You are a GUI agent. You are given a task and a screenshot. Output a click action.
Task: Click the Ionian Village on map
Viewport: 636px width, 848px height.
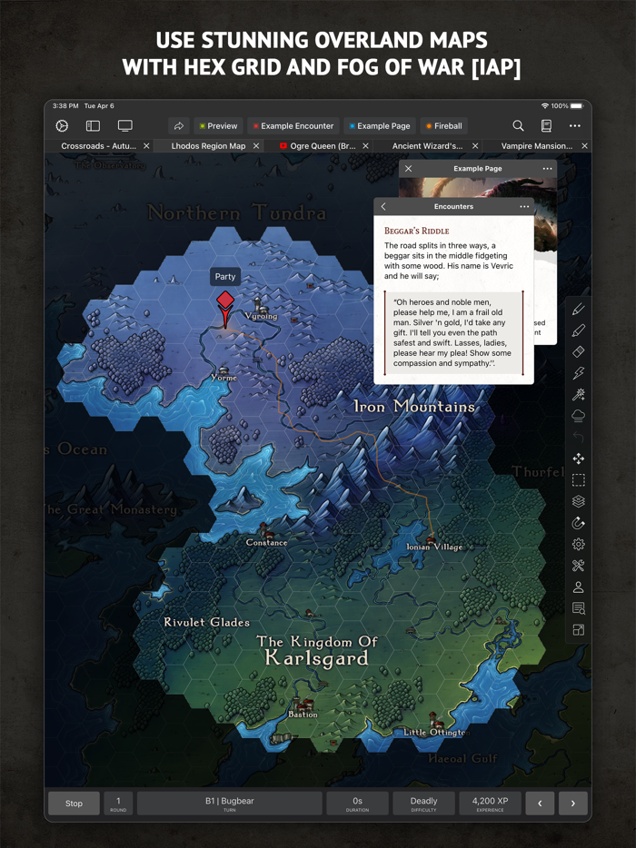[434, 542]
